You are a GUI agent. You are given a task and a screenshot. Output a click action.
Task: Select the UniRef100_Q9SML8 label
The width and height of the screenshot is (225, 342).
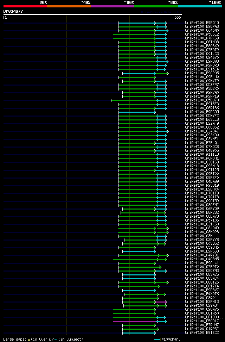tap(202, 166)
